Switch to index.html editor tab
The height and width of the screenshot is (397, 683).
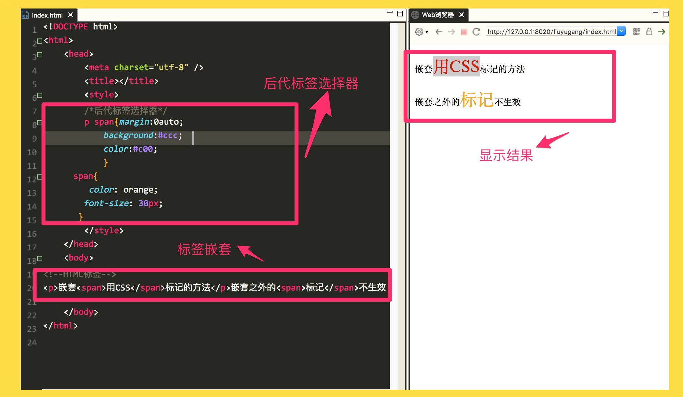tap(47, 15)
